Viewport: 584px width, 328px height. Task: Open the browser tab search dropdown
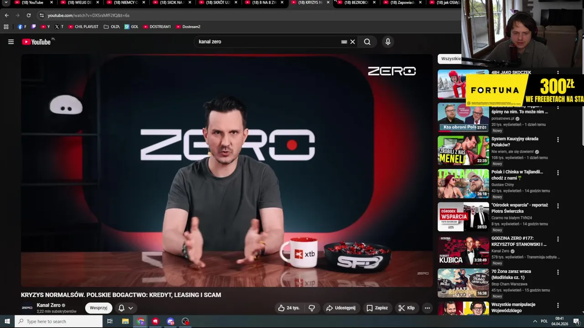click(x=6, y=3)
